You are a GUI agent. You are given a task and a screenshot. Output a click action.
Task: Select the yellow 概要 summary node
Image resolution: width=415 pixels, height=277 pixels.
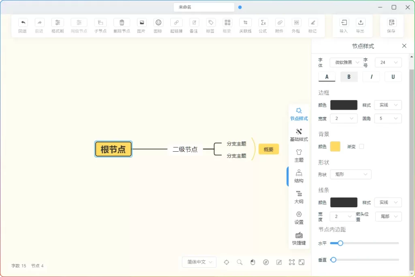coord(268,149)
